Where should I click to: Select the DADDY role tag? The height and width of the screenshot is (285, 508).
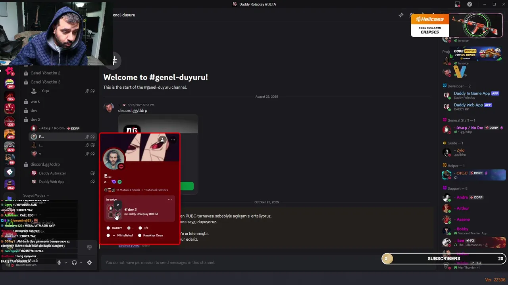click(114, 228)
